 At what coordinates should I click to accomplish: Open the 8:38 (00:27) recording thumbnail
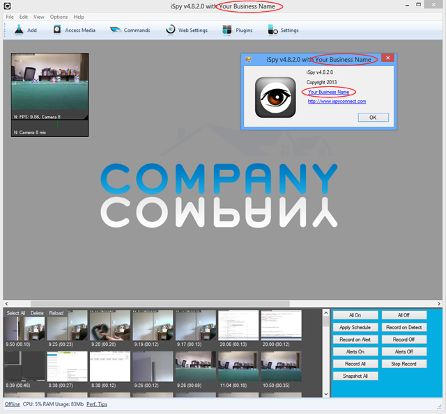click(x=67, y=366)
